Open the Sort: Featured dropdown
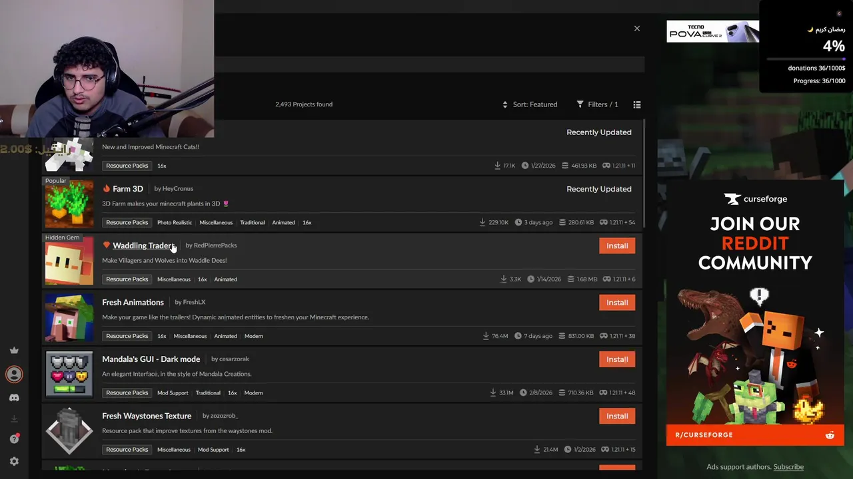 click(530, 104)
